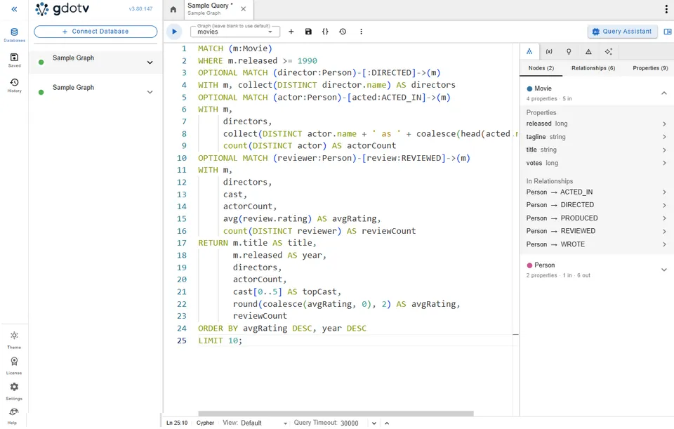The width and height of the screenshot is (674, 429).
Task: Open Person → WROTE relationship
Action: click(x=597, y=244)
